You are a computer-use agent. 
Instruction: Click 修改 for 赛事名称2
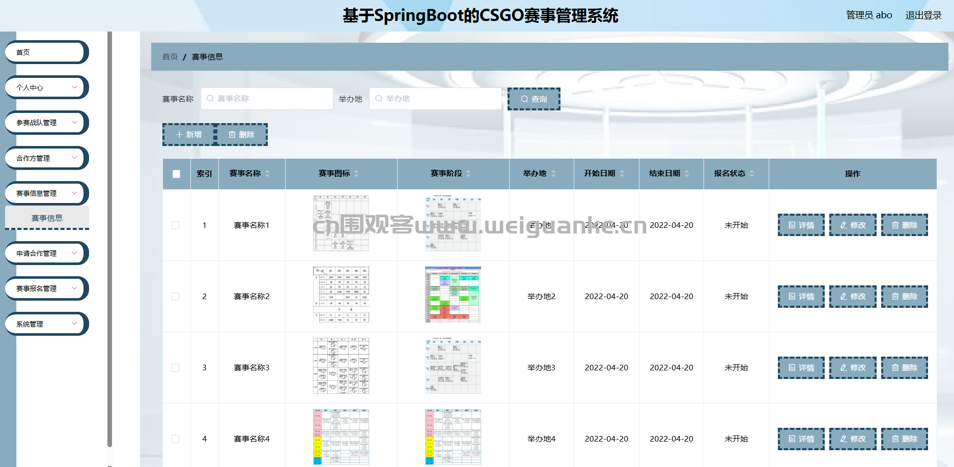click(853, 296)
